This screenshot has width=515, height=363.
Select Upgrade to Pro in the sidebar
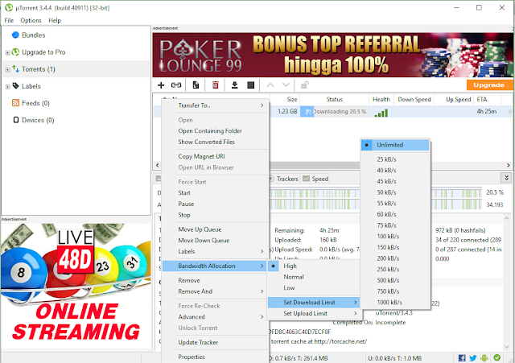point(43,52)
